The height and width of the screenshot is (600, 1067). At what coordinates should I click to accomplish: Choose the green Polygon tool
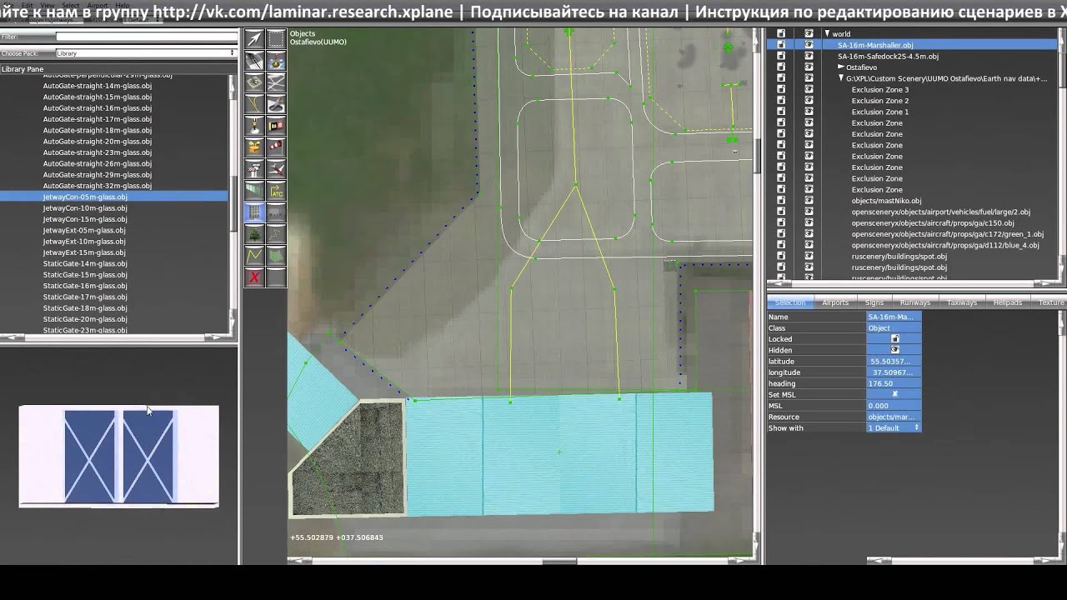[x=276, y=256]
